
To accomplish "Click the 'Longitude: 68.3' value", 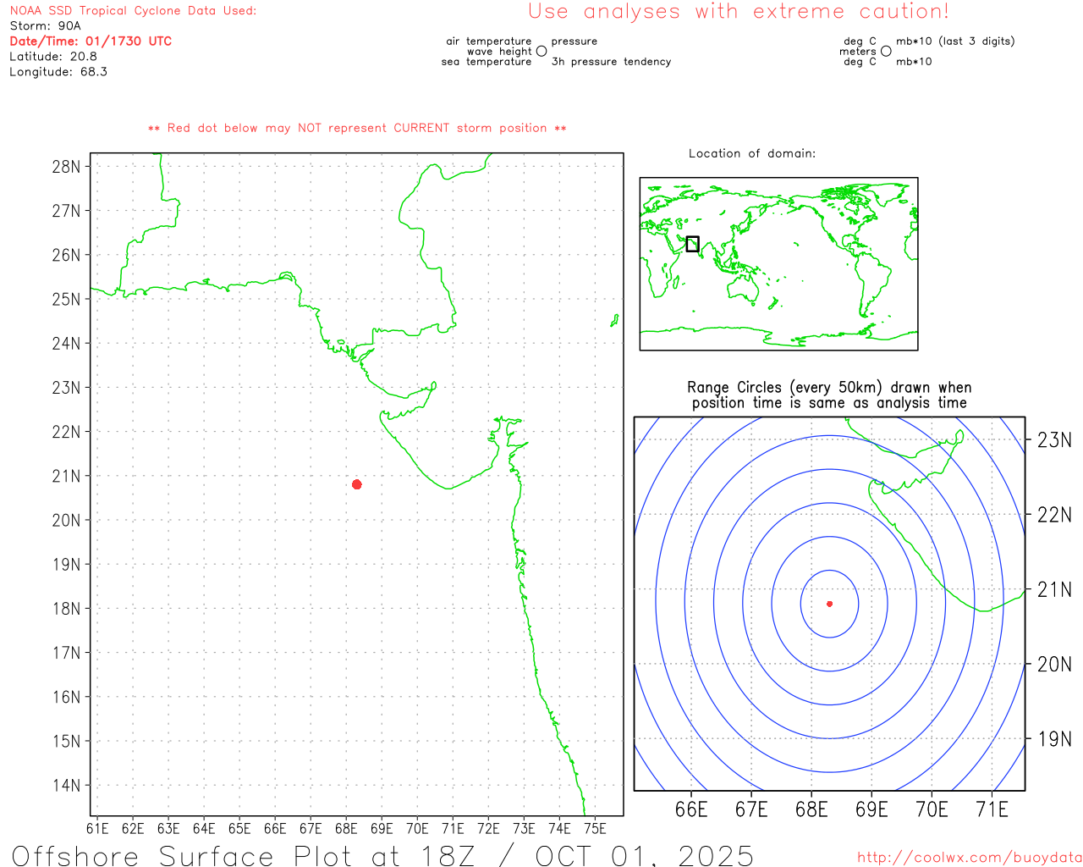I will [58, 72].
